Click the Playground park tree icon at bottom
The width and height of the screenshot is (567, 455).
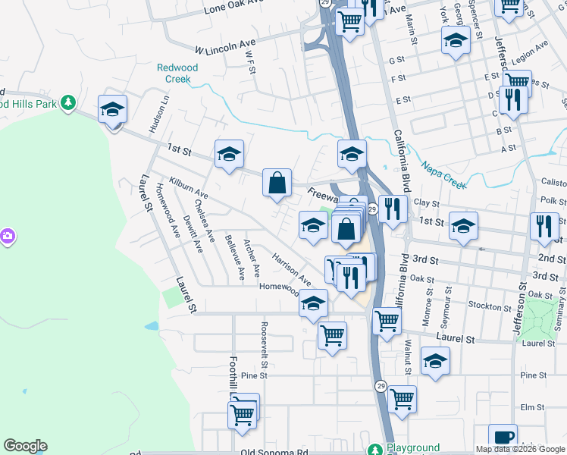(x=375, y=449)
